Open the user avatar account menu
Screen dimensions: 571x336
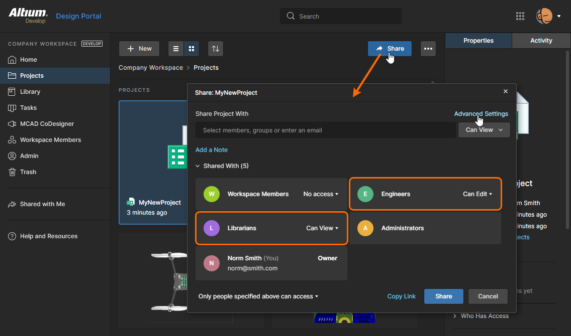(547, 16)
